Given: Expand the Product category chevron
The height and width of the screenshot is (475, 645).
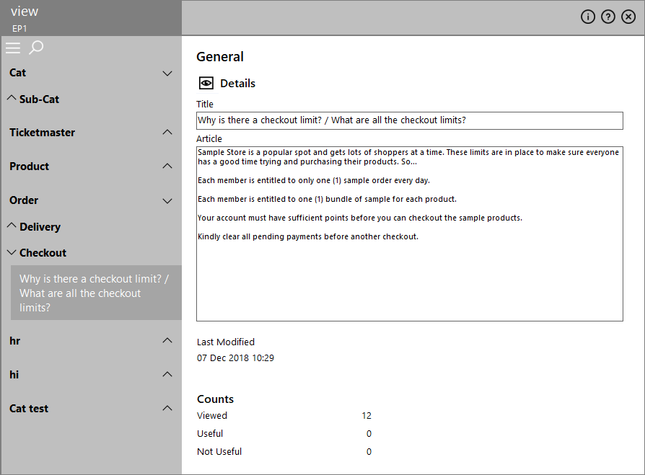Looking at the screenshot, I should pyautogui.click(x=167, y=166).
